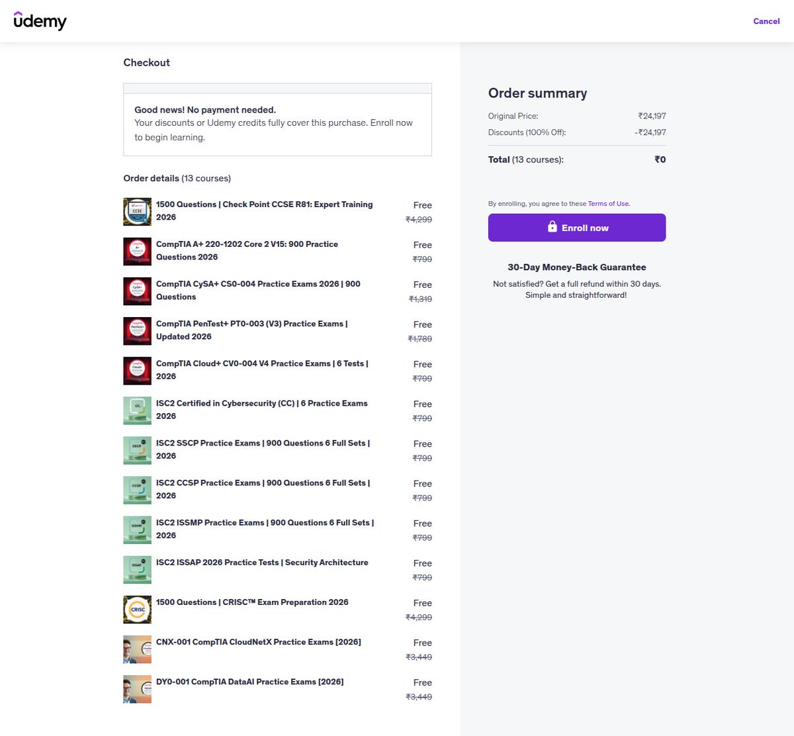Image resolution: width=794 pixels, height=736 pixels.
Task: Click the 'Good news! No payment needed.' message
Action: coord(205,110)
